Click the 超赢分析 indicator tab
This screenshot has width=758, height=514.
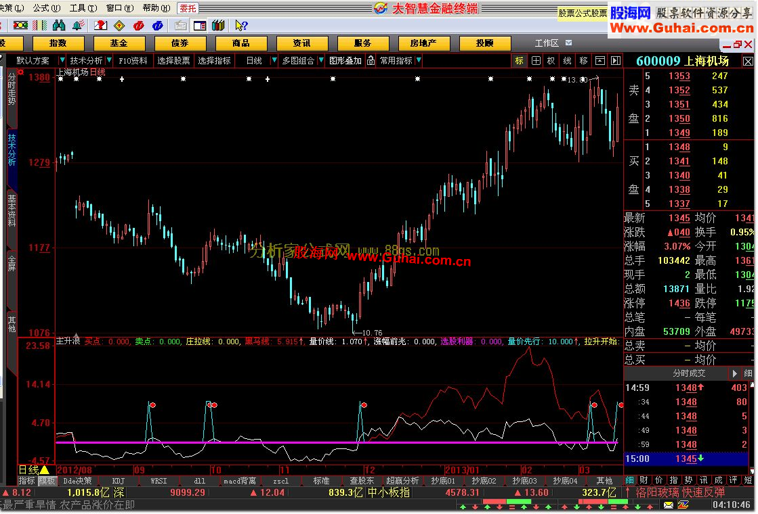point(402,481)
